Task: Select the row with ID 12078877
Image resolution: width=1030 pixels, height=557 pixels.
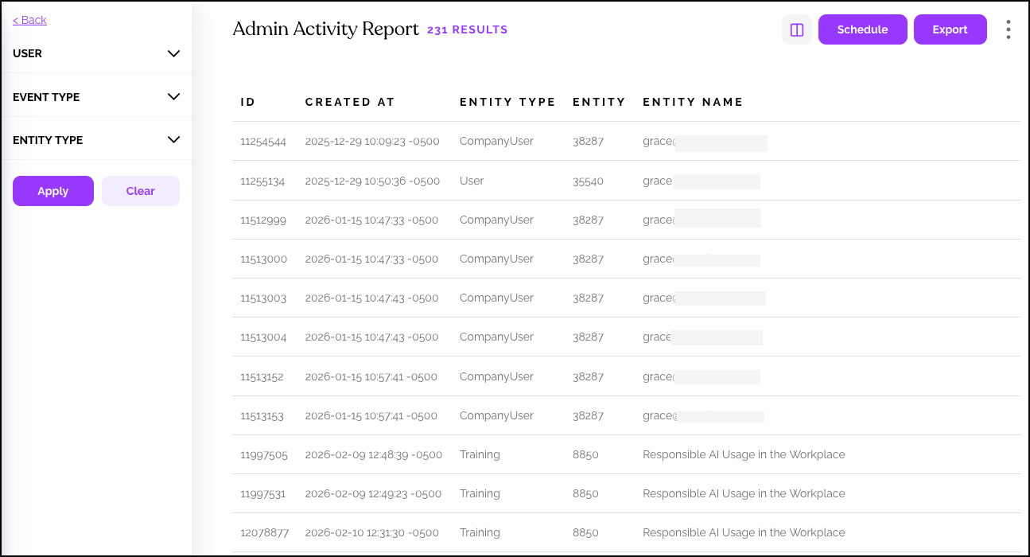Action: [x=264, y=533]
